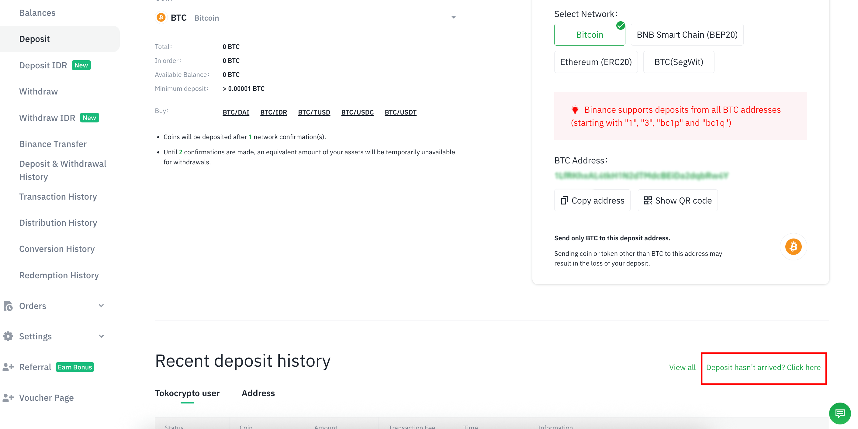This screenshot has width=858, height=429.
Task: Open BTC/DAI trading pair link
Action: 236,112
